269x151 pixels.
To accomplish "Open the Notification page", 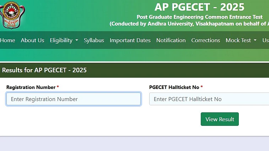I will coord(171,40).
